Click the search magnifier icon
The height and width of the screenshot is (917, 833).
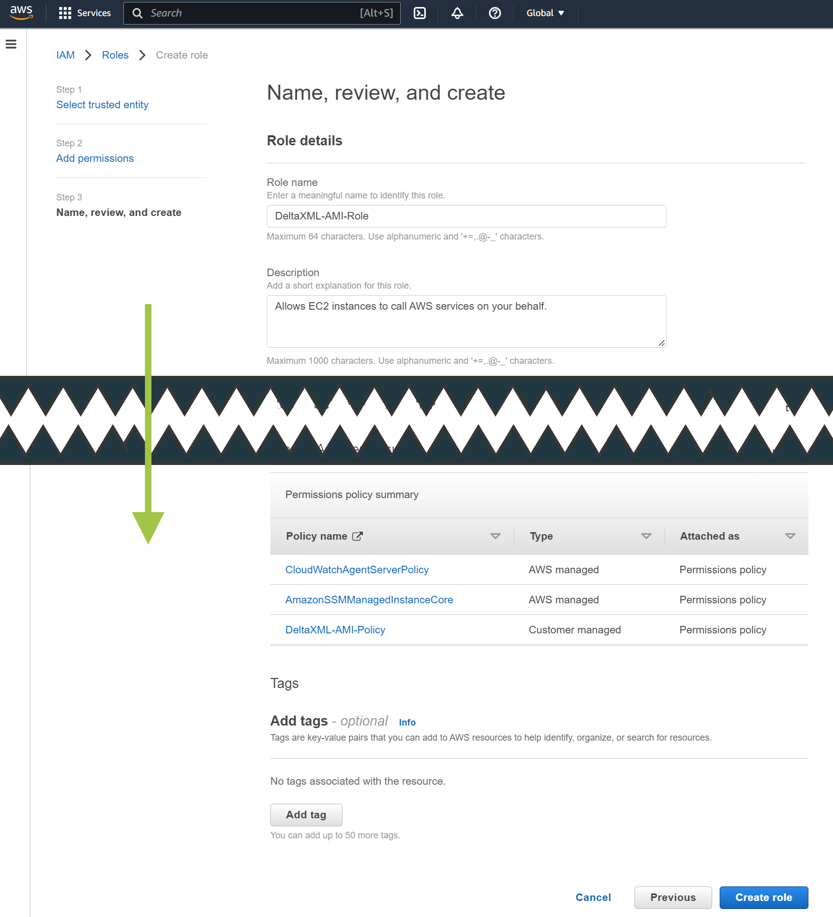click(137, 13)
